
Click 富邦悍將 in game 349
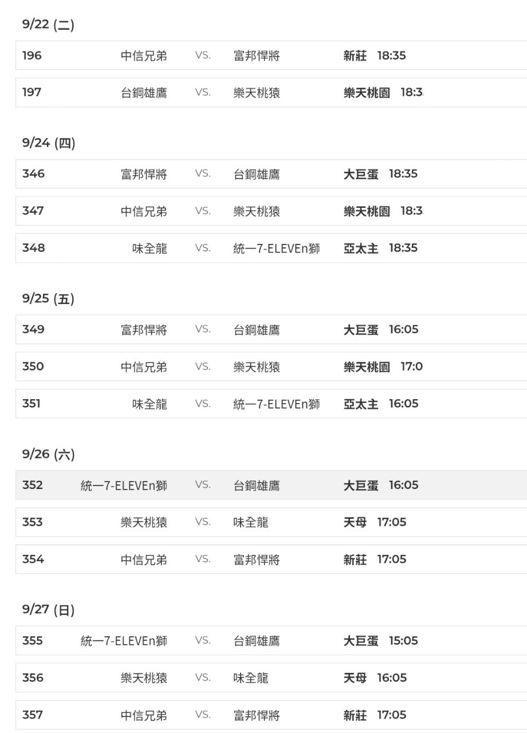point(144,330)
